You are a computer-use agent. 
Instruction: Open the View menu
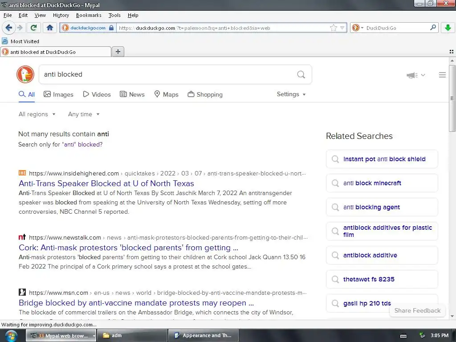[40, 15]
